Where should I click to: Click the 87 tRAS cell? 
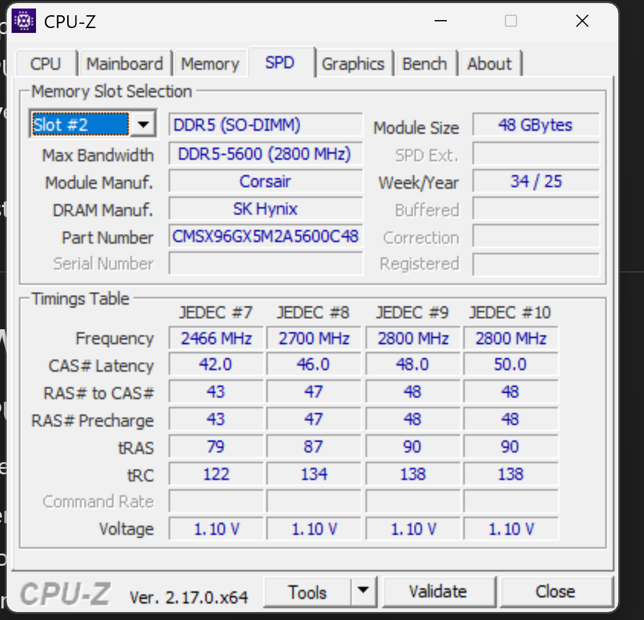click(x=314, y=446)
